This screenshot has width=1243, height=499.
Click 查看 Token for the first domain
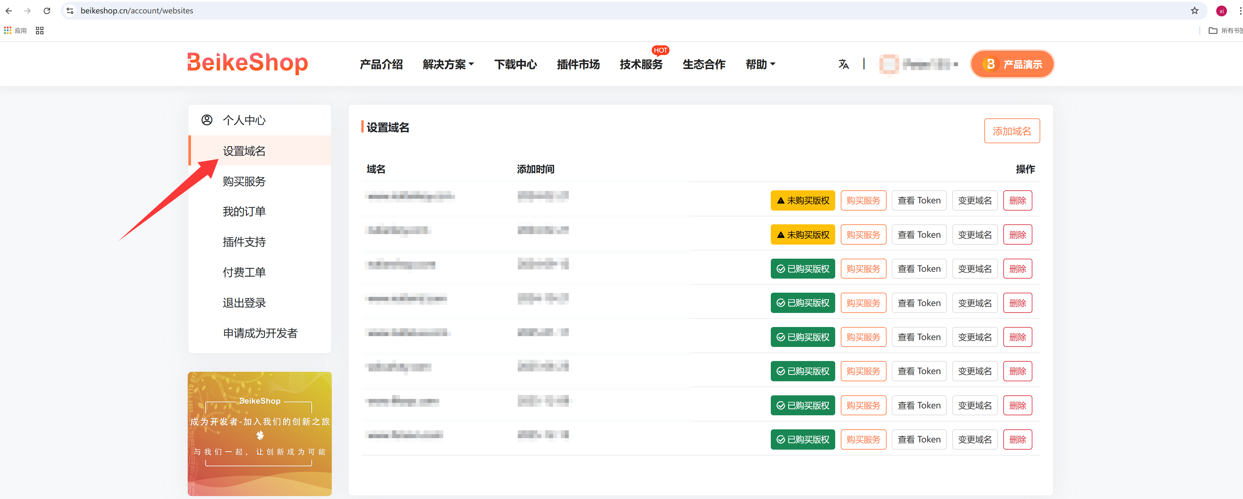click(919, 200)
